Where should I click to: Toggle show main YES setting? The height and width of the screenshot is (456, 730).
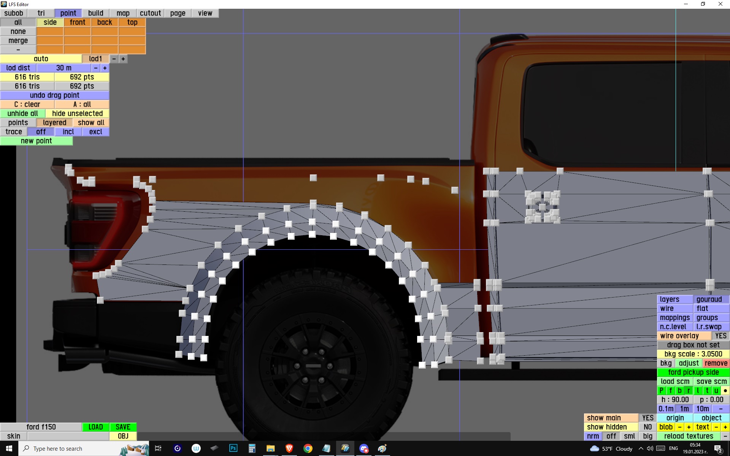click(647, 418)
